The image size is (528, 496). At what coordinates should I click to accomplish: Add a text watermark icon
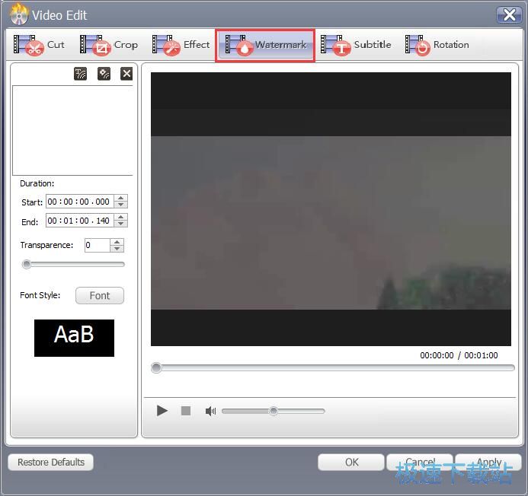coord(80,73)
